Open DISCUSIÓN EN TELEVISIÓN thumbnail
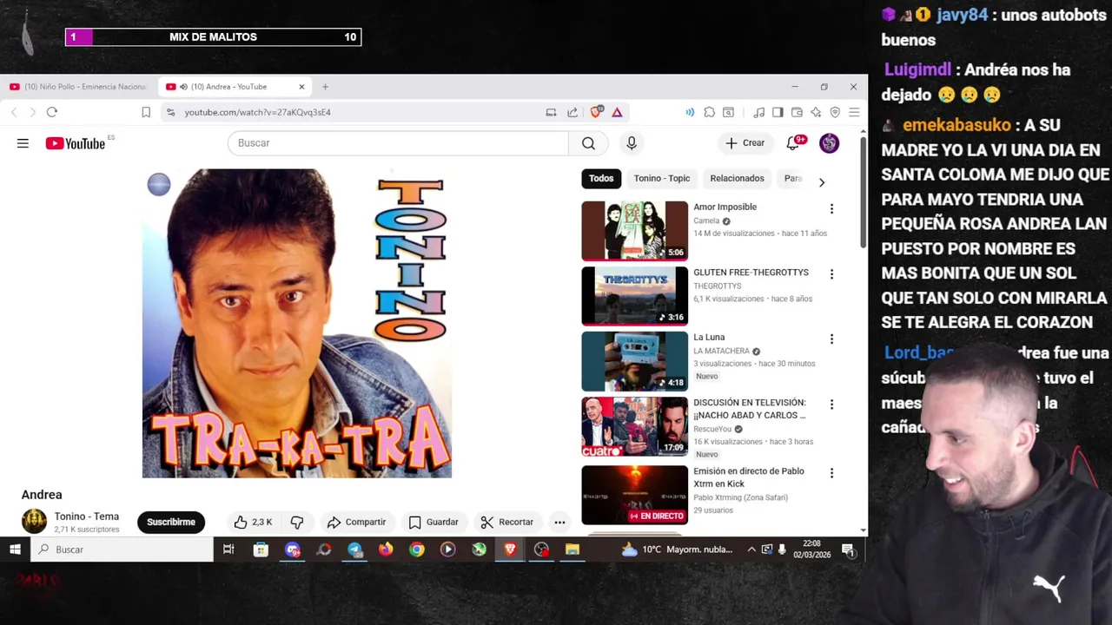The image size is (1112, 625). pos(634,426)
